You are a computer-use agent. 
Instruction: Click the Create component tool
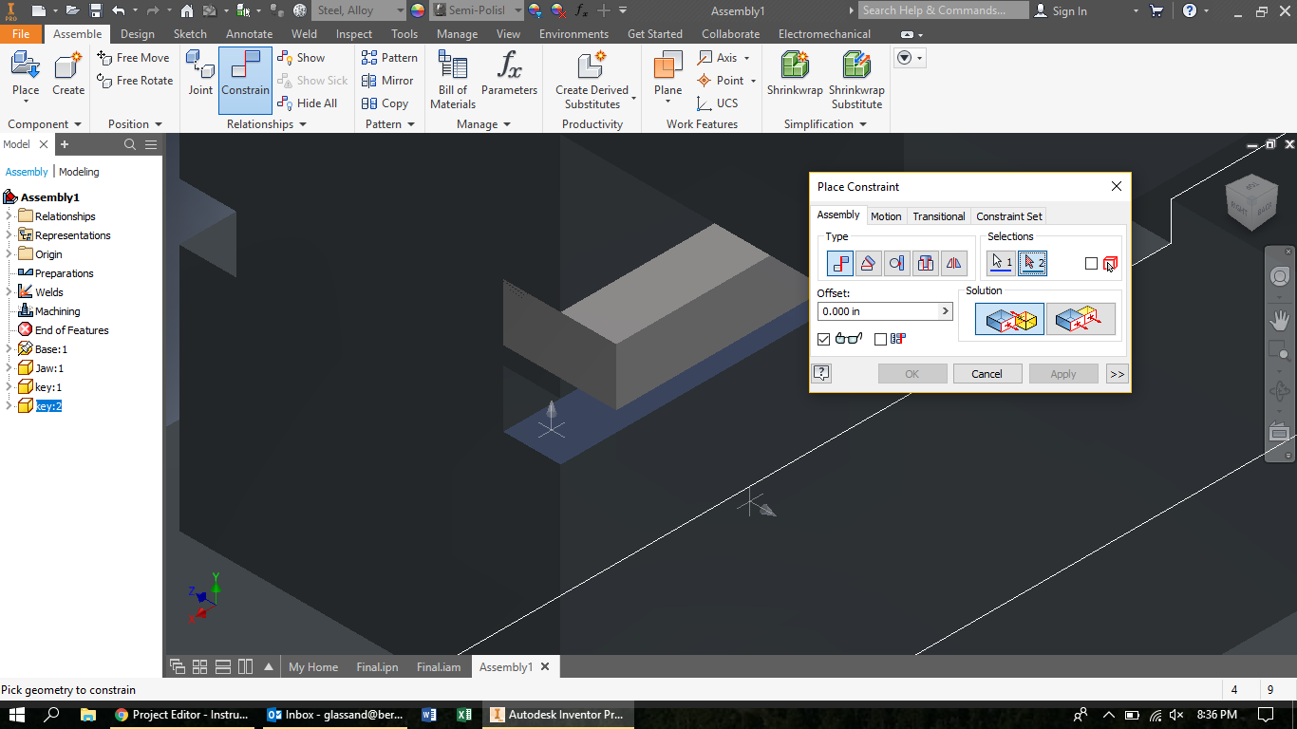click(68, 75)
